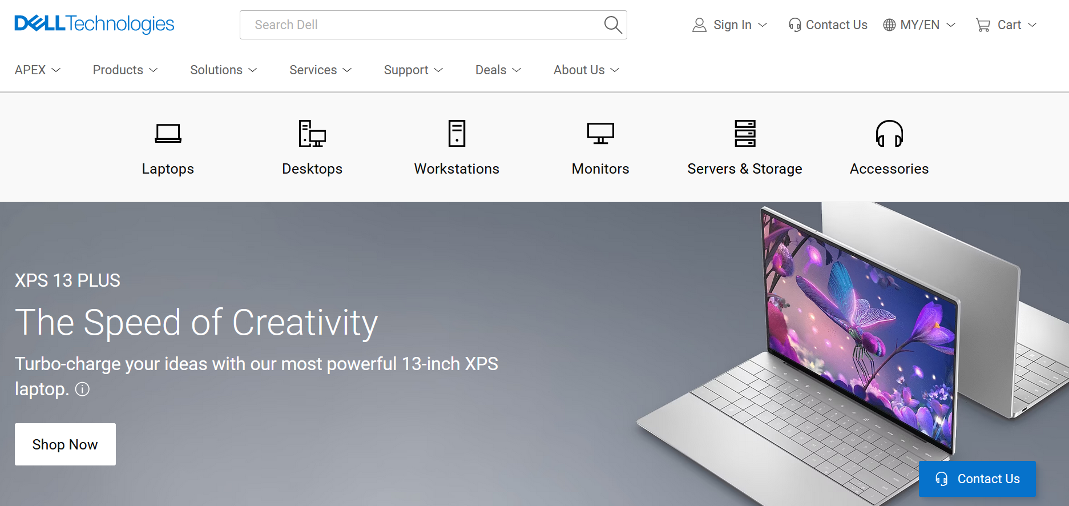Expand the Sign In dropdown
This screenshot has width=1069, height=506.
click(x=730, y=25)
